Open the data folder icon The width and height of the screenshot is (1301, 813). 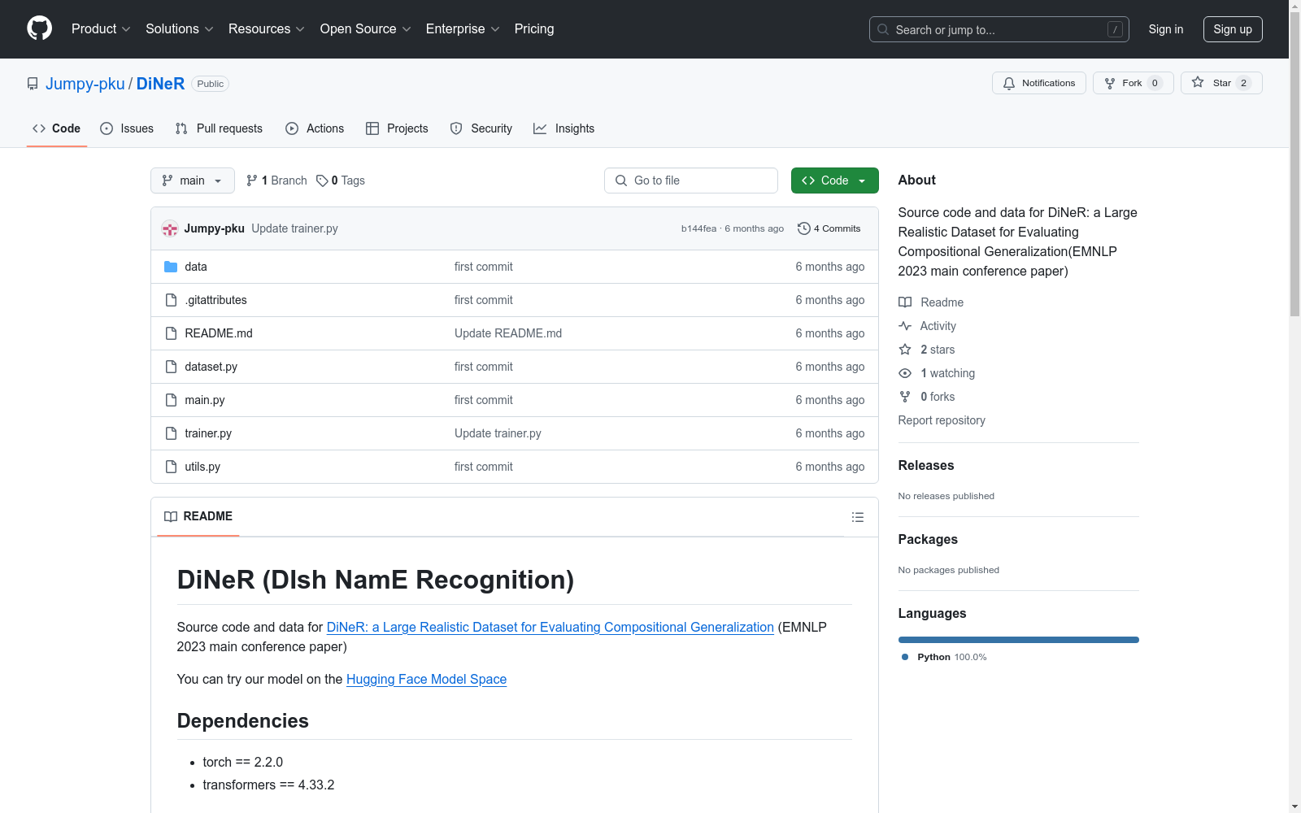click(x=171, y=267)
